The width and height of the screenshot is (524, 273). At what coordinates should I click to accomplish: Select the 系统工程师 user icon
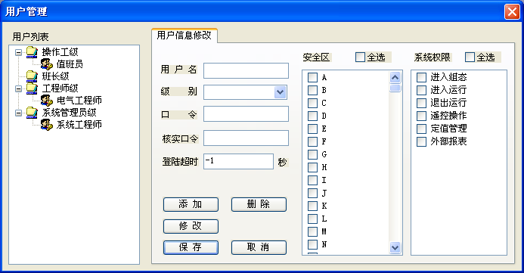(x=47, y=124)
